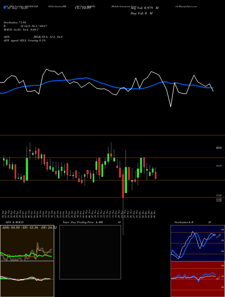The image size is (225, 297).
Task: Click the '12 Day = 14.28' legend text
Action: click(17, 8)
